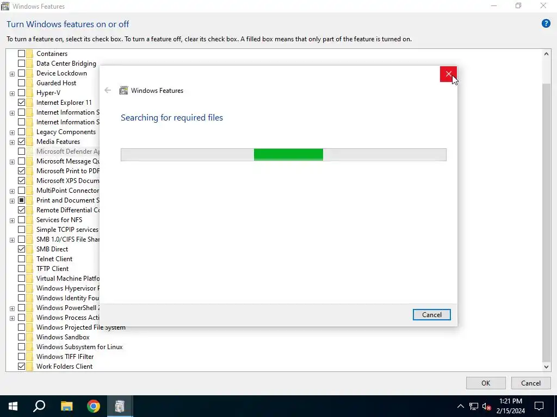Screen dimensions: 557x417
Task: Check the Windows Sandbox box
Action: click(21, 337)
